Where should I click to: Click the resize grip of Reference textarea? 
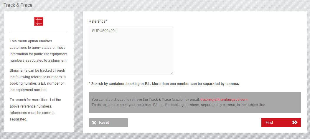(172, 73)
